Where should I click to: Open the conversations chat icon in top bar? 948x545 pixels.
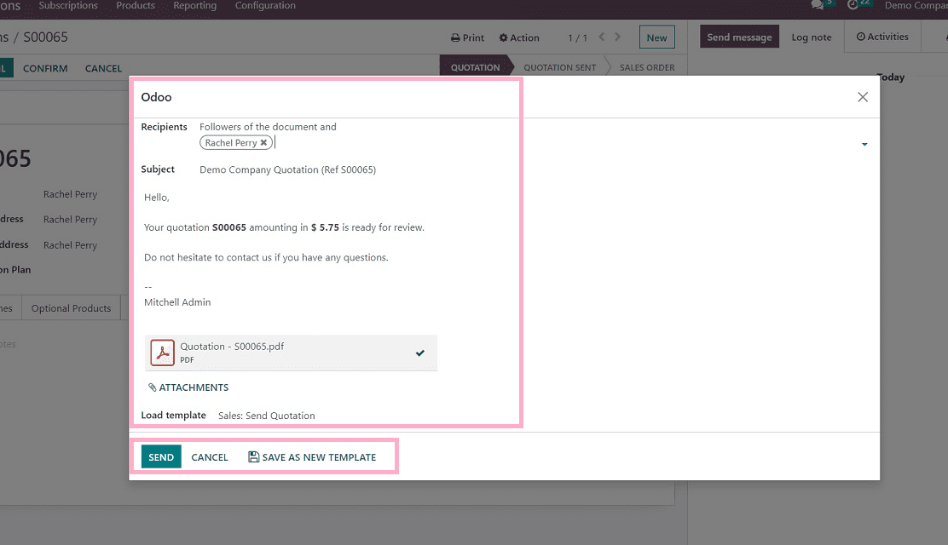pos(818,5)
